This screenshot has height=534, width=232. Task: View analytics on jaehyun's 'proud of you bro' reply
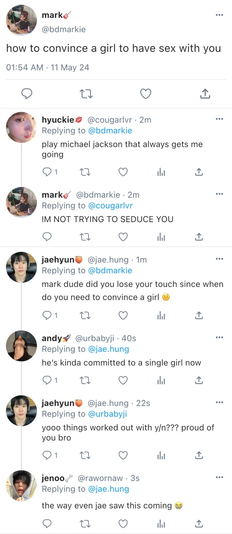[x=161, y=455]
